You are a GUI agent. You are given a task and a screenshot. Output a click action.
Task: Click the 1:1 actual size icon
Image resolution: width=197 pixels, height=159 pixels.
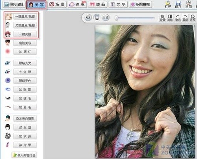106,17
